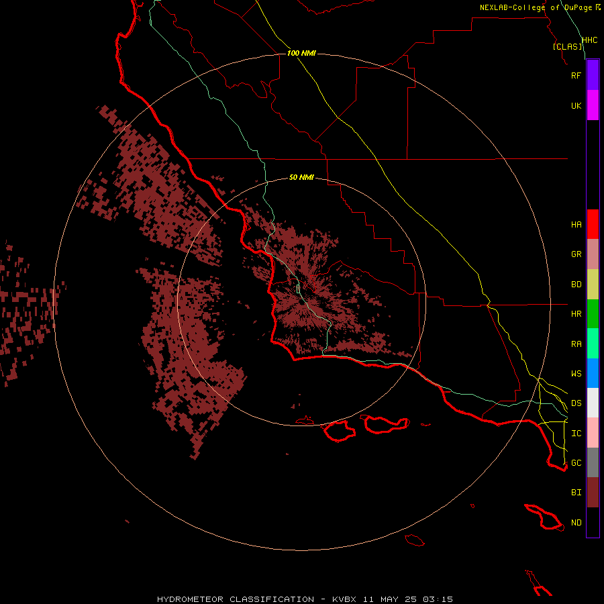Select the RA legend label
Viewport: 604px width, 604px height.
click(576, 344)
